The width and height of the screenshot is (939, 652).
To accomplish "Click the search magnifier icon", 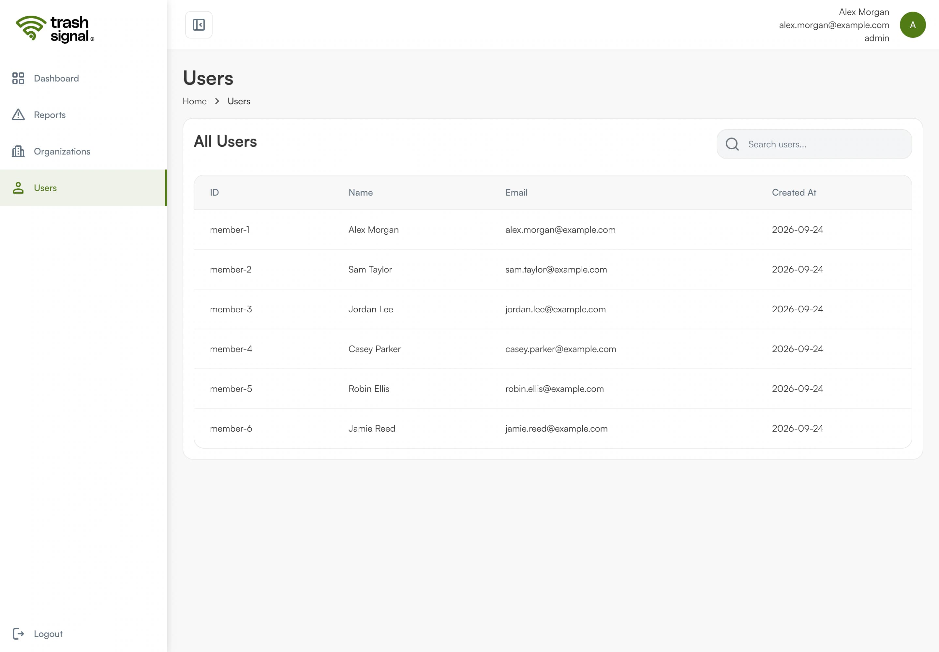I will [732, 144].
